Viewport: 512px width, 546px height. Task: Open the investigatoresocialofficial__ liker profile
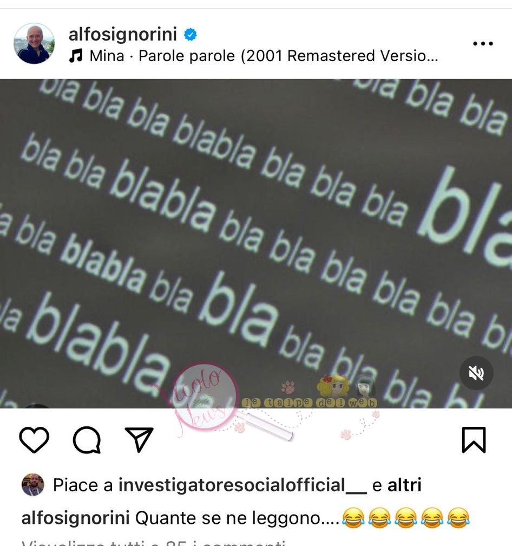(242, 485)
